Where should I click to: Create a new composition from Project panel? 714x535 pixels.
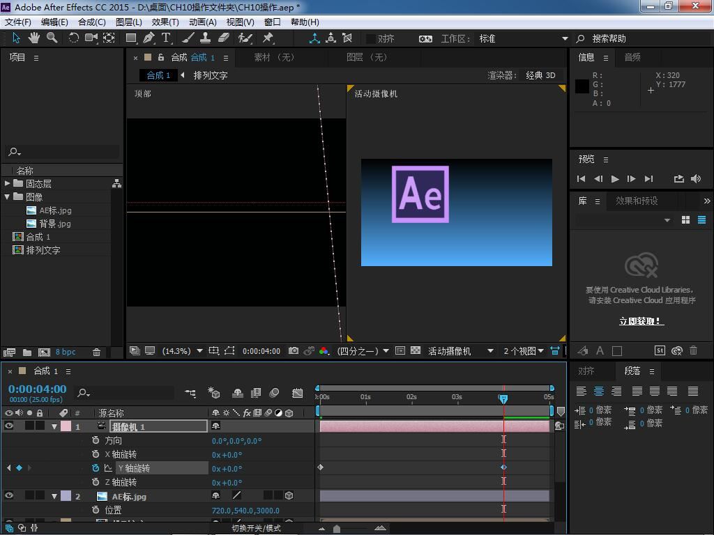(44, 352)
